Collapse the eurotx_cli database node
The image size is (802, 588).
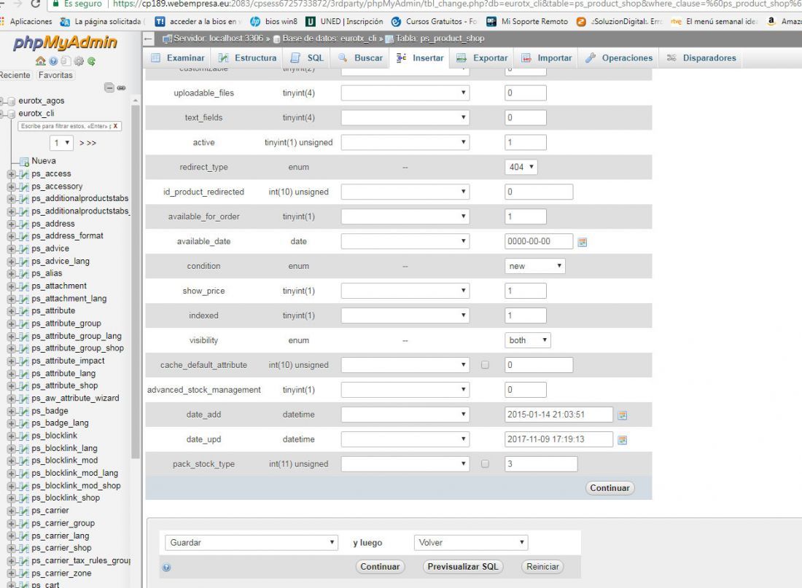click(x=1, y=114)
